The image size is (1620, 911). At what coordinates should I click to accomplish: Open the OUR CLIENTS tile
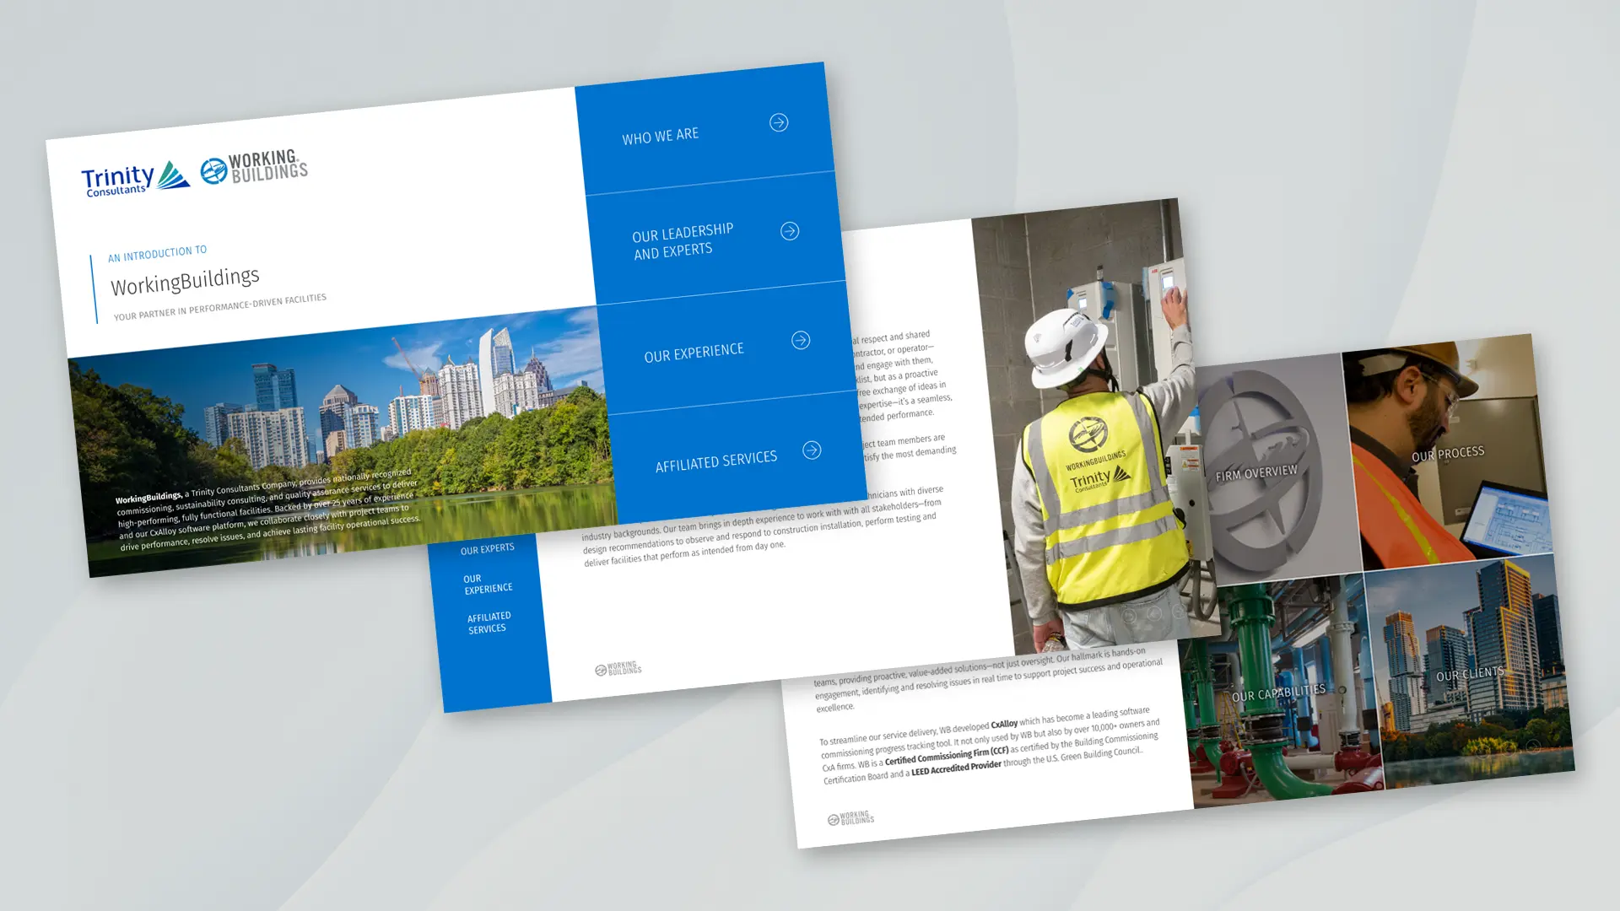coord(1471,672)
